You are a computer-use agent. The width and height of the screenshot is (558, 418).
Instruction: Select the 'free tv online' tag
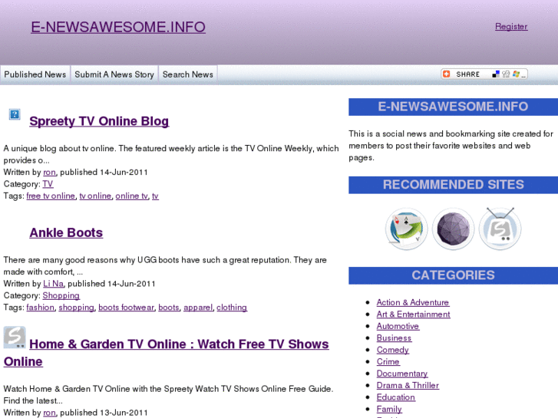click(x=51, y=196)
